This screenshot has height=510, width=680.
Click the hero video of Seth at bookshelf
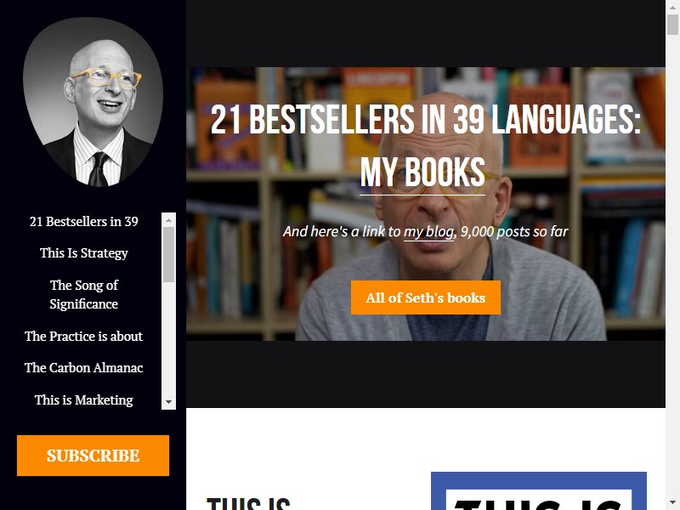tap(426, 204)
